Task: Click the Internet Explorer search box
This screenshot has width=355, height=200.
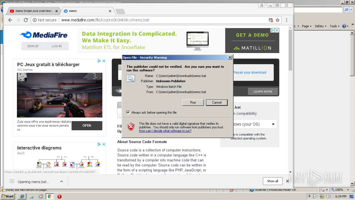Action: (318, 10)
